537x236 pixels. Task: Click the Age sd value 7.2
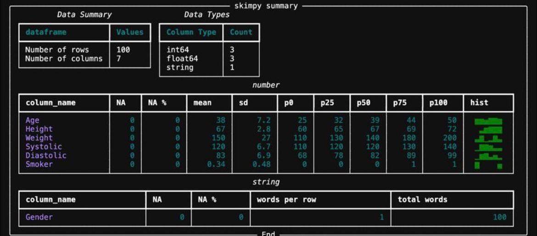[x=264, y=120]
